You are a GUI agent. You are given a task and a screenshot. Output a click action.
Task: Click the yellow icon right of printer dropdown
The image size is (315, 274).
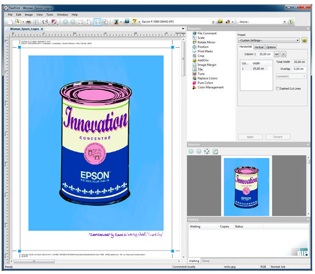[x=220, y=21]
